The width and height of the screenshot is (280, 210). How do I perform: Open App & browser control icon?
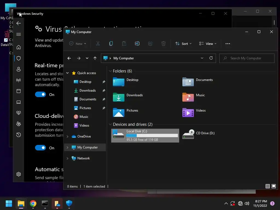pos(19,91)
